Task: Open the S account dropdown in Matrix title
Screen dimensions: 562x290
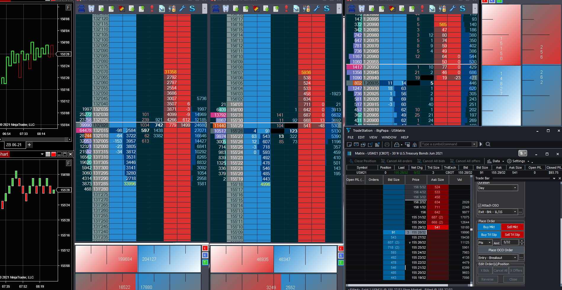Action: [523, 153]
